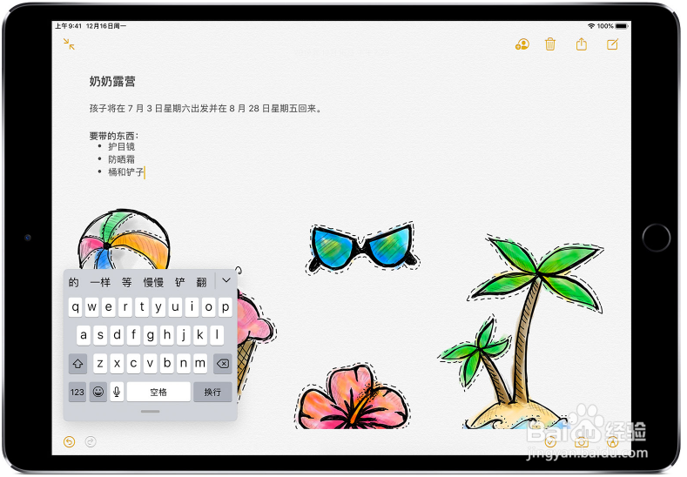Tap the collapse fullscreen arrows icon
This screenshot has height=477, width=687.
[69, 44]
